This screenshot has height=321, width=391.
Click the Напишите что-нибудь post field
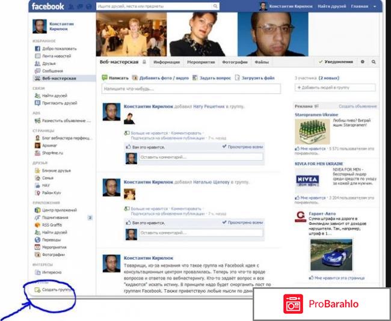(x=191, y=89)
